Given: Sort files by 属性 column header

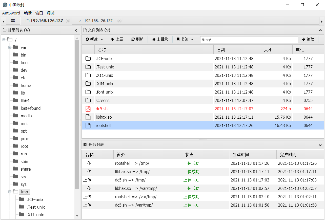Looking at the screenshot, I should coord(308,50).
